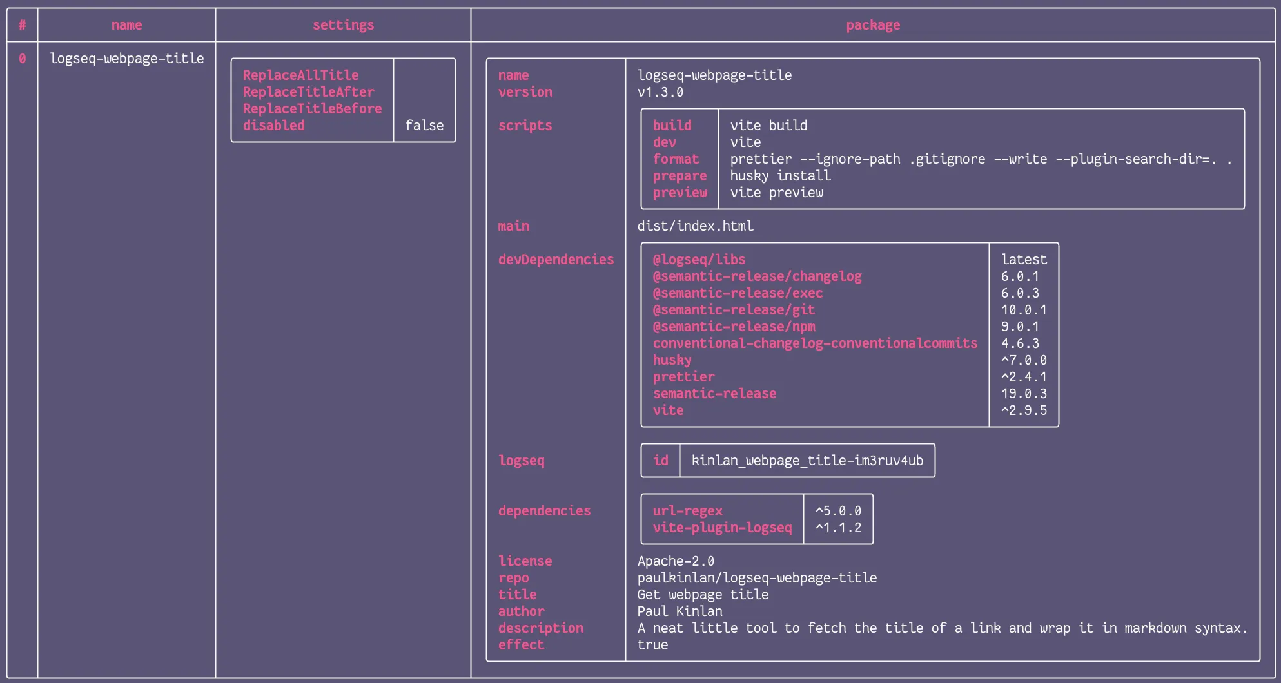Click the 'logseq' key label
The width and height of the screenshot is (1281, 683).
[521, 461]
